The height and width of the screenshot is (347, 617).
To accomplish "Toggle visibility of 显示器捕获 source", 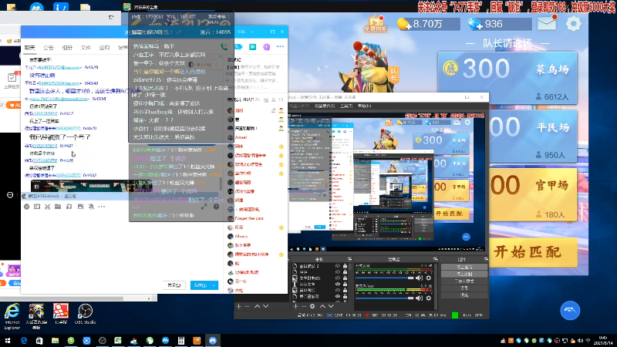I will coord(338,296).
